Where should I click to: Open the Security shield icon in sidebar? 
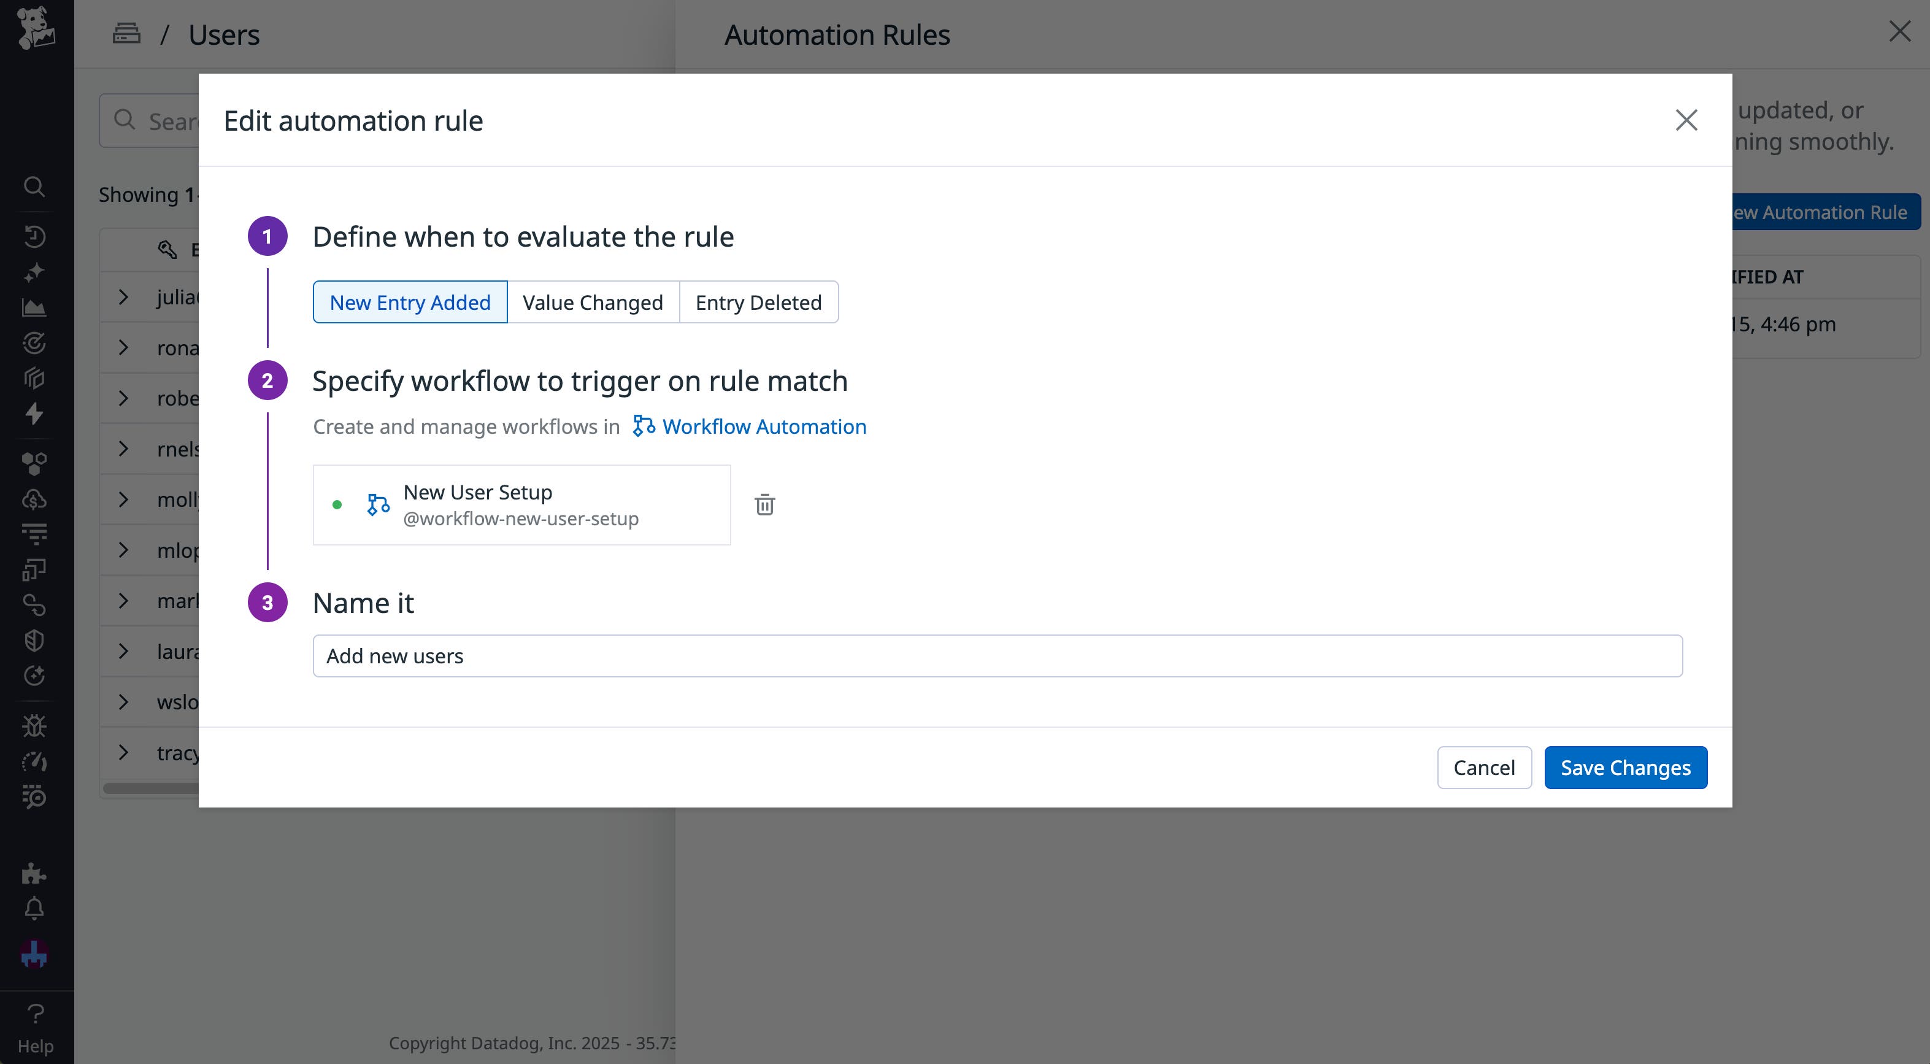[x=34, y=640]
